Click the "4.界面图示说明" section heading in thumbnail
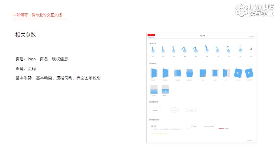Image resolution: width=277 pixels, height=148 pixels. pos(154,120)
